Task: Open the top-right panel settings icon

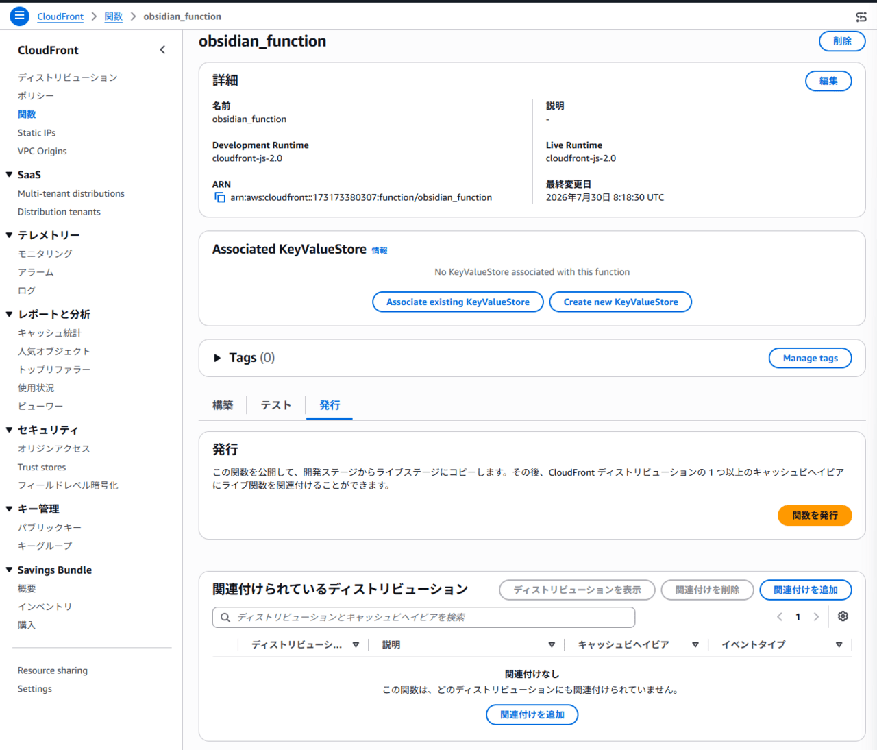Action: (861, 16)
